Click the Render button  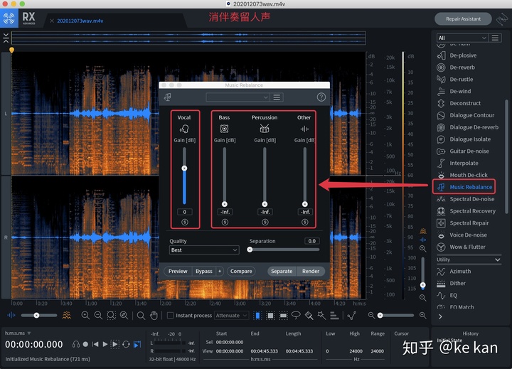[311, 272]
